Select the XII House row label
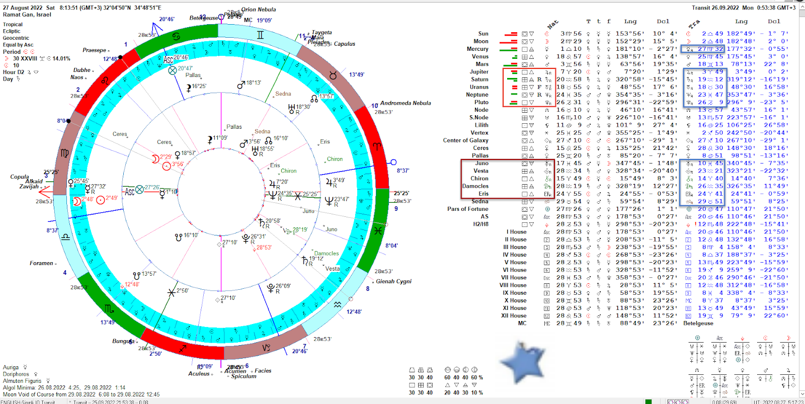 click(514, 316)
